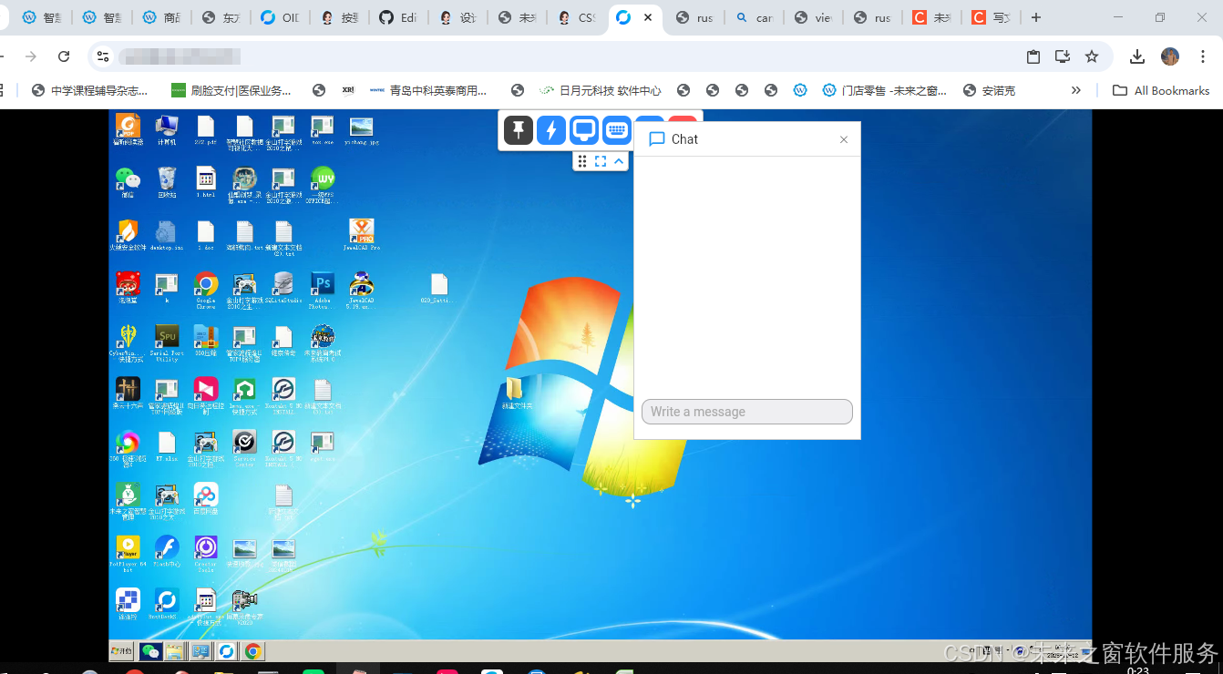Select Google Chrome desktop shortcut
This screenshot has width=1223, height=674.
coord(206,291)
